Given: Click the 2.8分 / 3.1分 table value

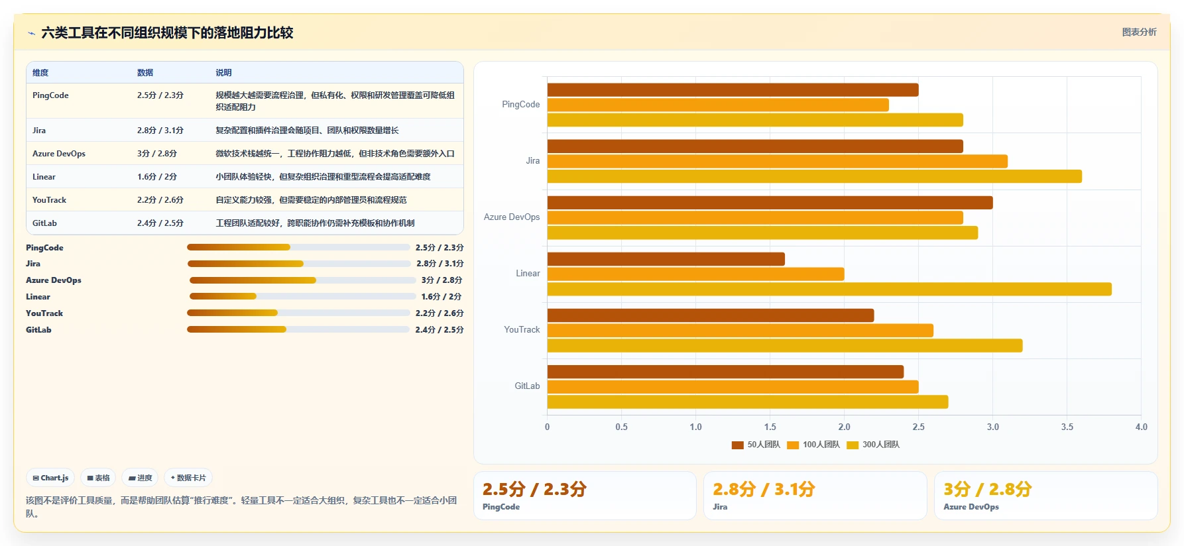Looking at the screenshot, I should tap(160, 131).
